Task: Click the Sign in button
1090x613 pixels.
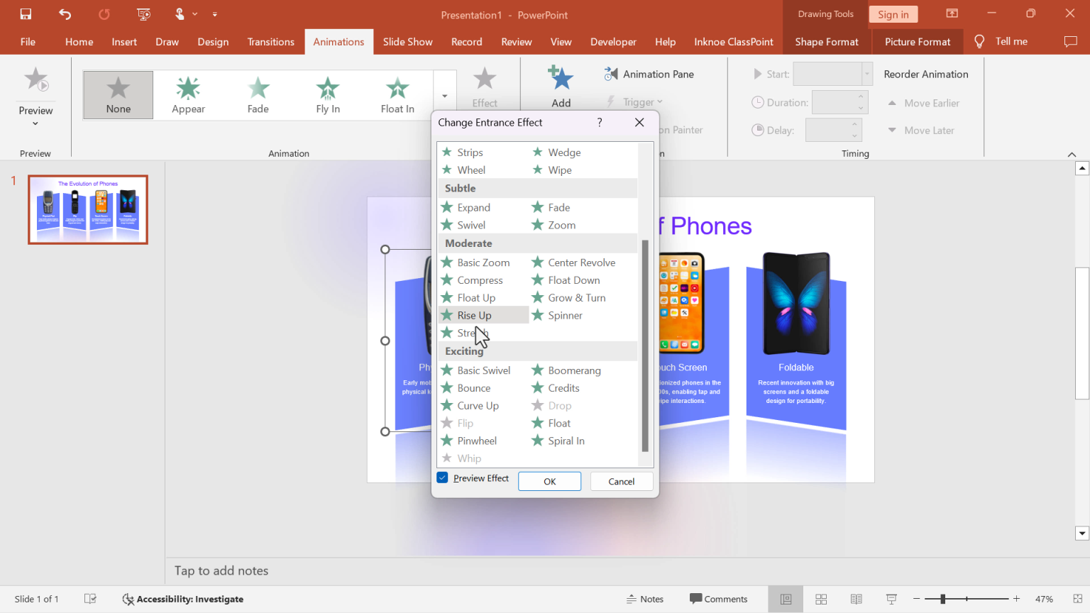Action: tap(893, 14)
